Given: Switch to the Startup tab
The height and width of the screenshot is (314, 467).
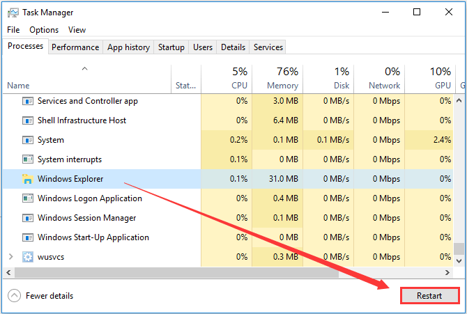Looking at the screenshot, I should [171, 47].
